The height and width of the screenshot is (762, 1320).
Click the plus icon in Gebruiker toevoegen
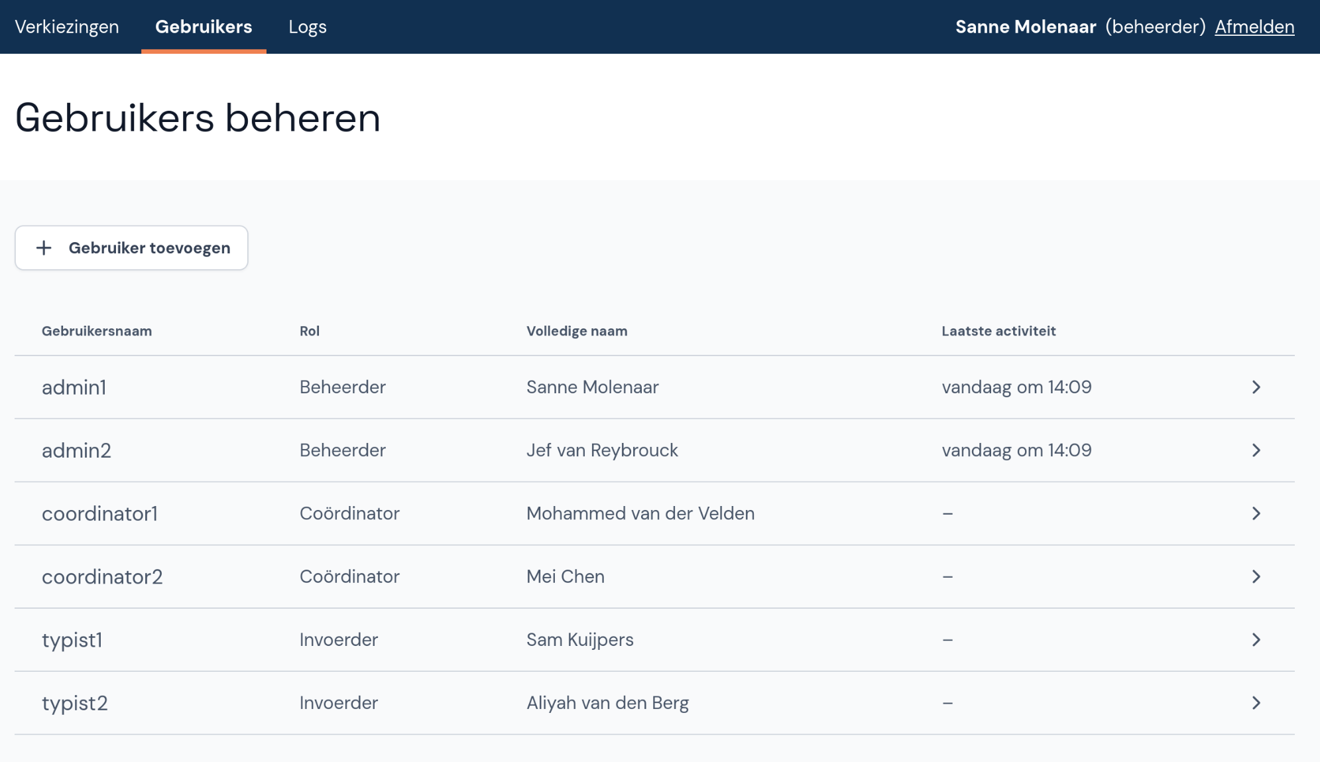tap(44, 248)
